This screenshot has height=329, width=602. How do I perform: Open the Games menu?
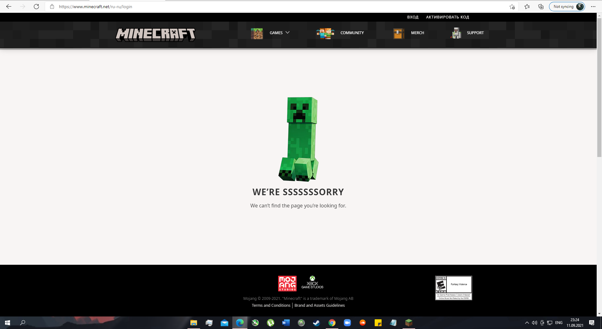pyautogui.click(x=276, y=33)
